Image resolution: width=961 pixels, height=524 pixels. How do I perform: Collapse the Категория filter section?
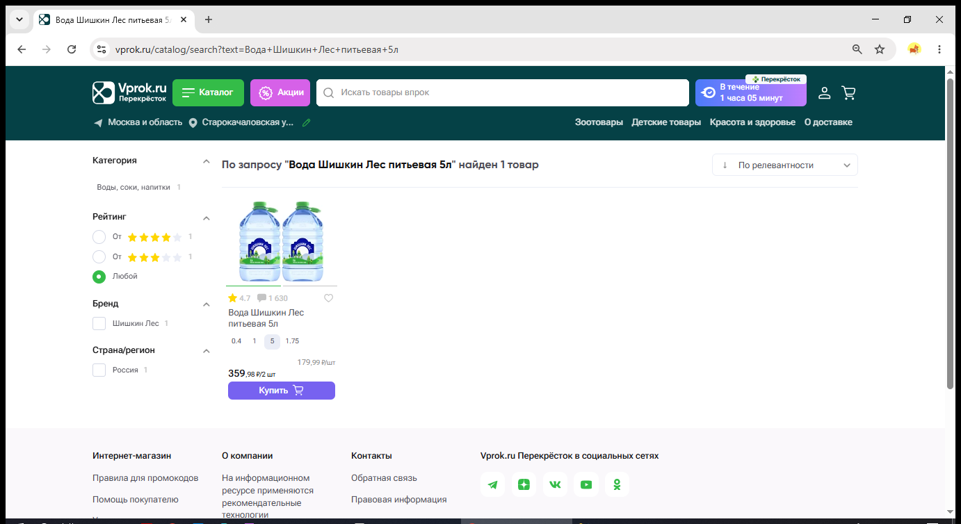point(206,161)
